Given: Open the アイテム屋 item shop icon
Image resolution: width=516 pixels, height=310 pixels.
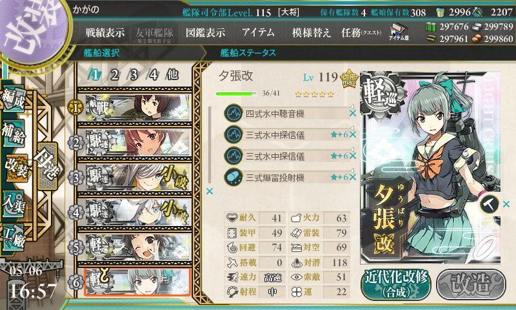Looking at the screenshot, I should tap(399, 32).
